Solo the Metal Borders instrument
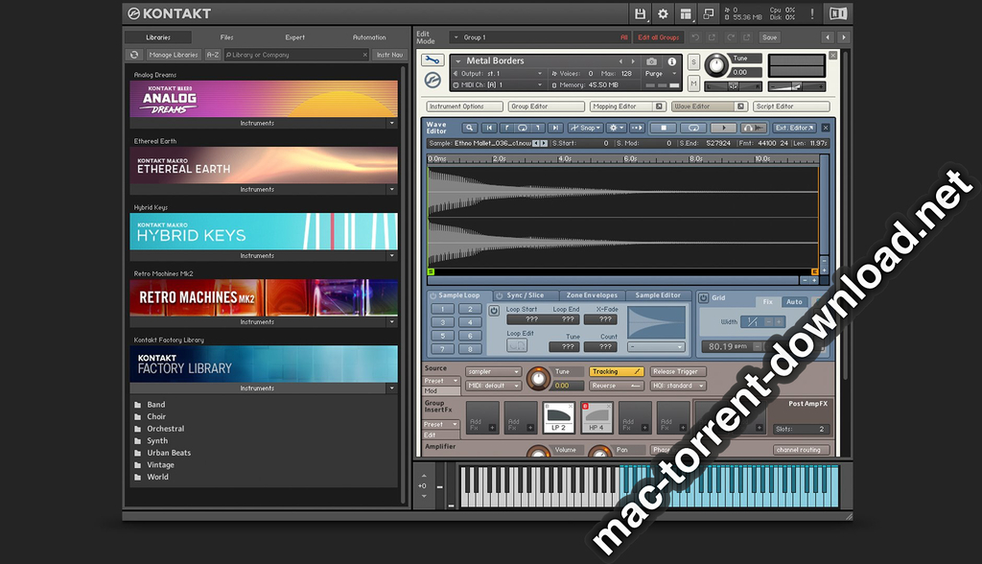 tap(693, 61)
